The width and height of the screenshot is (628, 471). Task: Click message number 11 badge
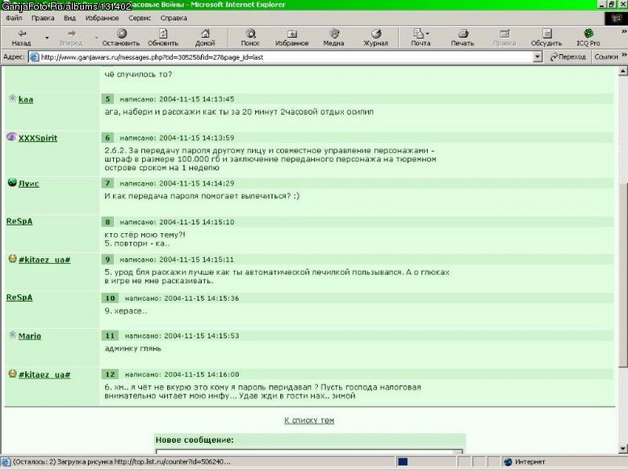click(x=110, y=336)
